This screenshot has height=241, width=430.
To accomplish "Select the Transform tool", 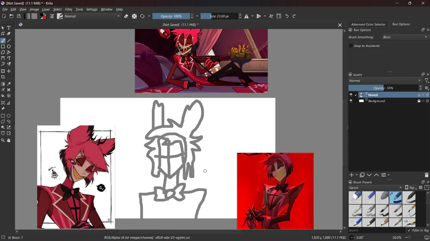I will click(x=3, y=71).
